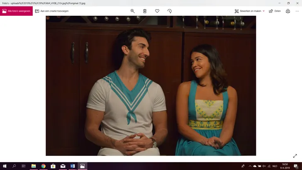Viewport: 302px width, 170px height.
Task: Open People icon in system tray
Action: coord(243,166)
